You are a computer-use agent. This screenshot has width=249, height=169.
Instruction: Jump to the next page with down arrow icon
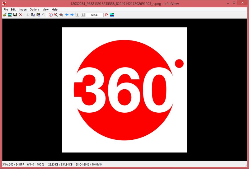pos(83,15)
